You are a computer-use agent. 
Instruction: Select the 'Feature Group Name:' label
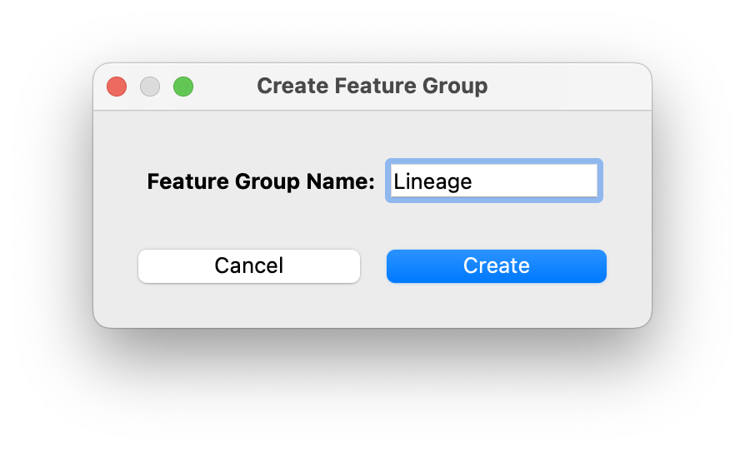(x=261, y=181)
